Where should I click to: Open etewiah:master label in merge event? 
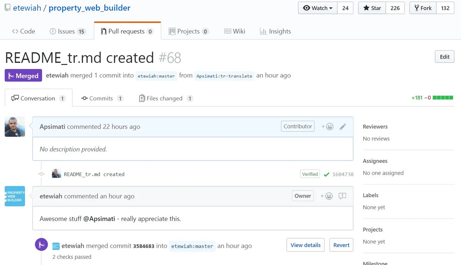192,246
